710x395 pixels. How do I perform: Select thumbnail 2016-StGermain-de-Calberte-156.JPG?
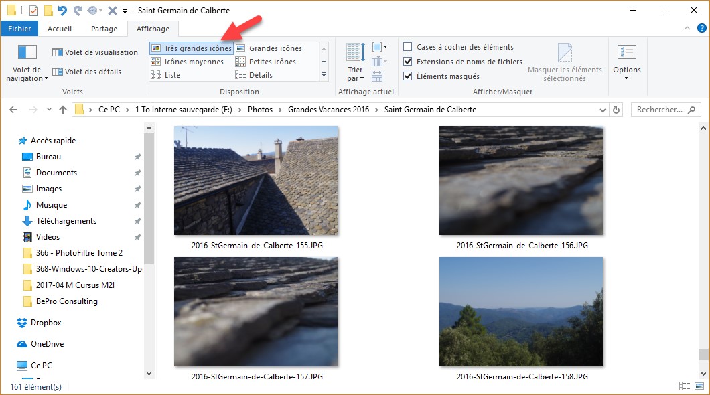(x=520, y=180)
